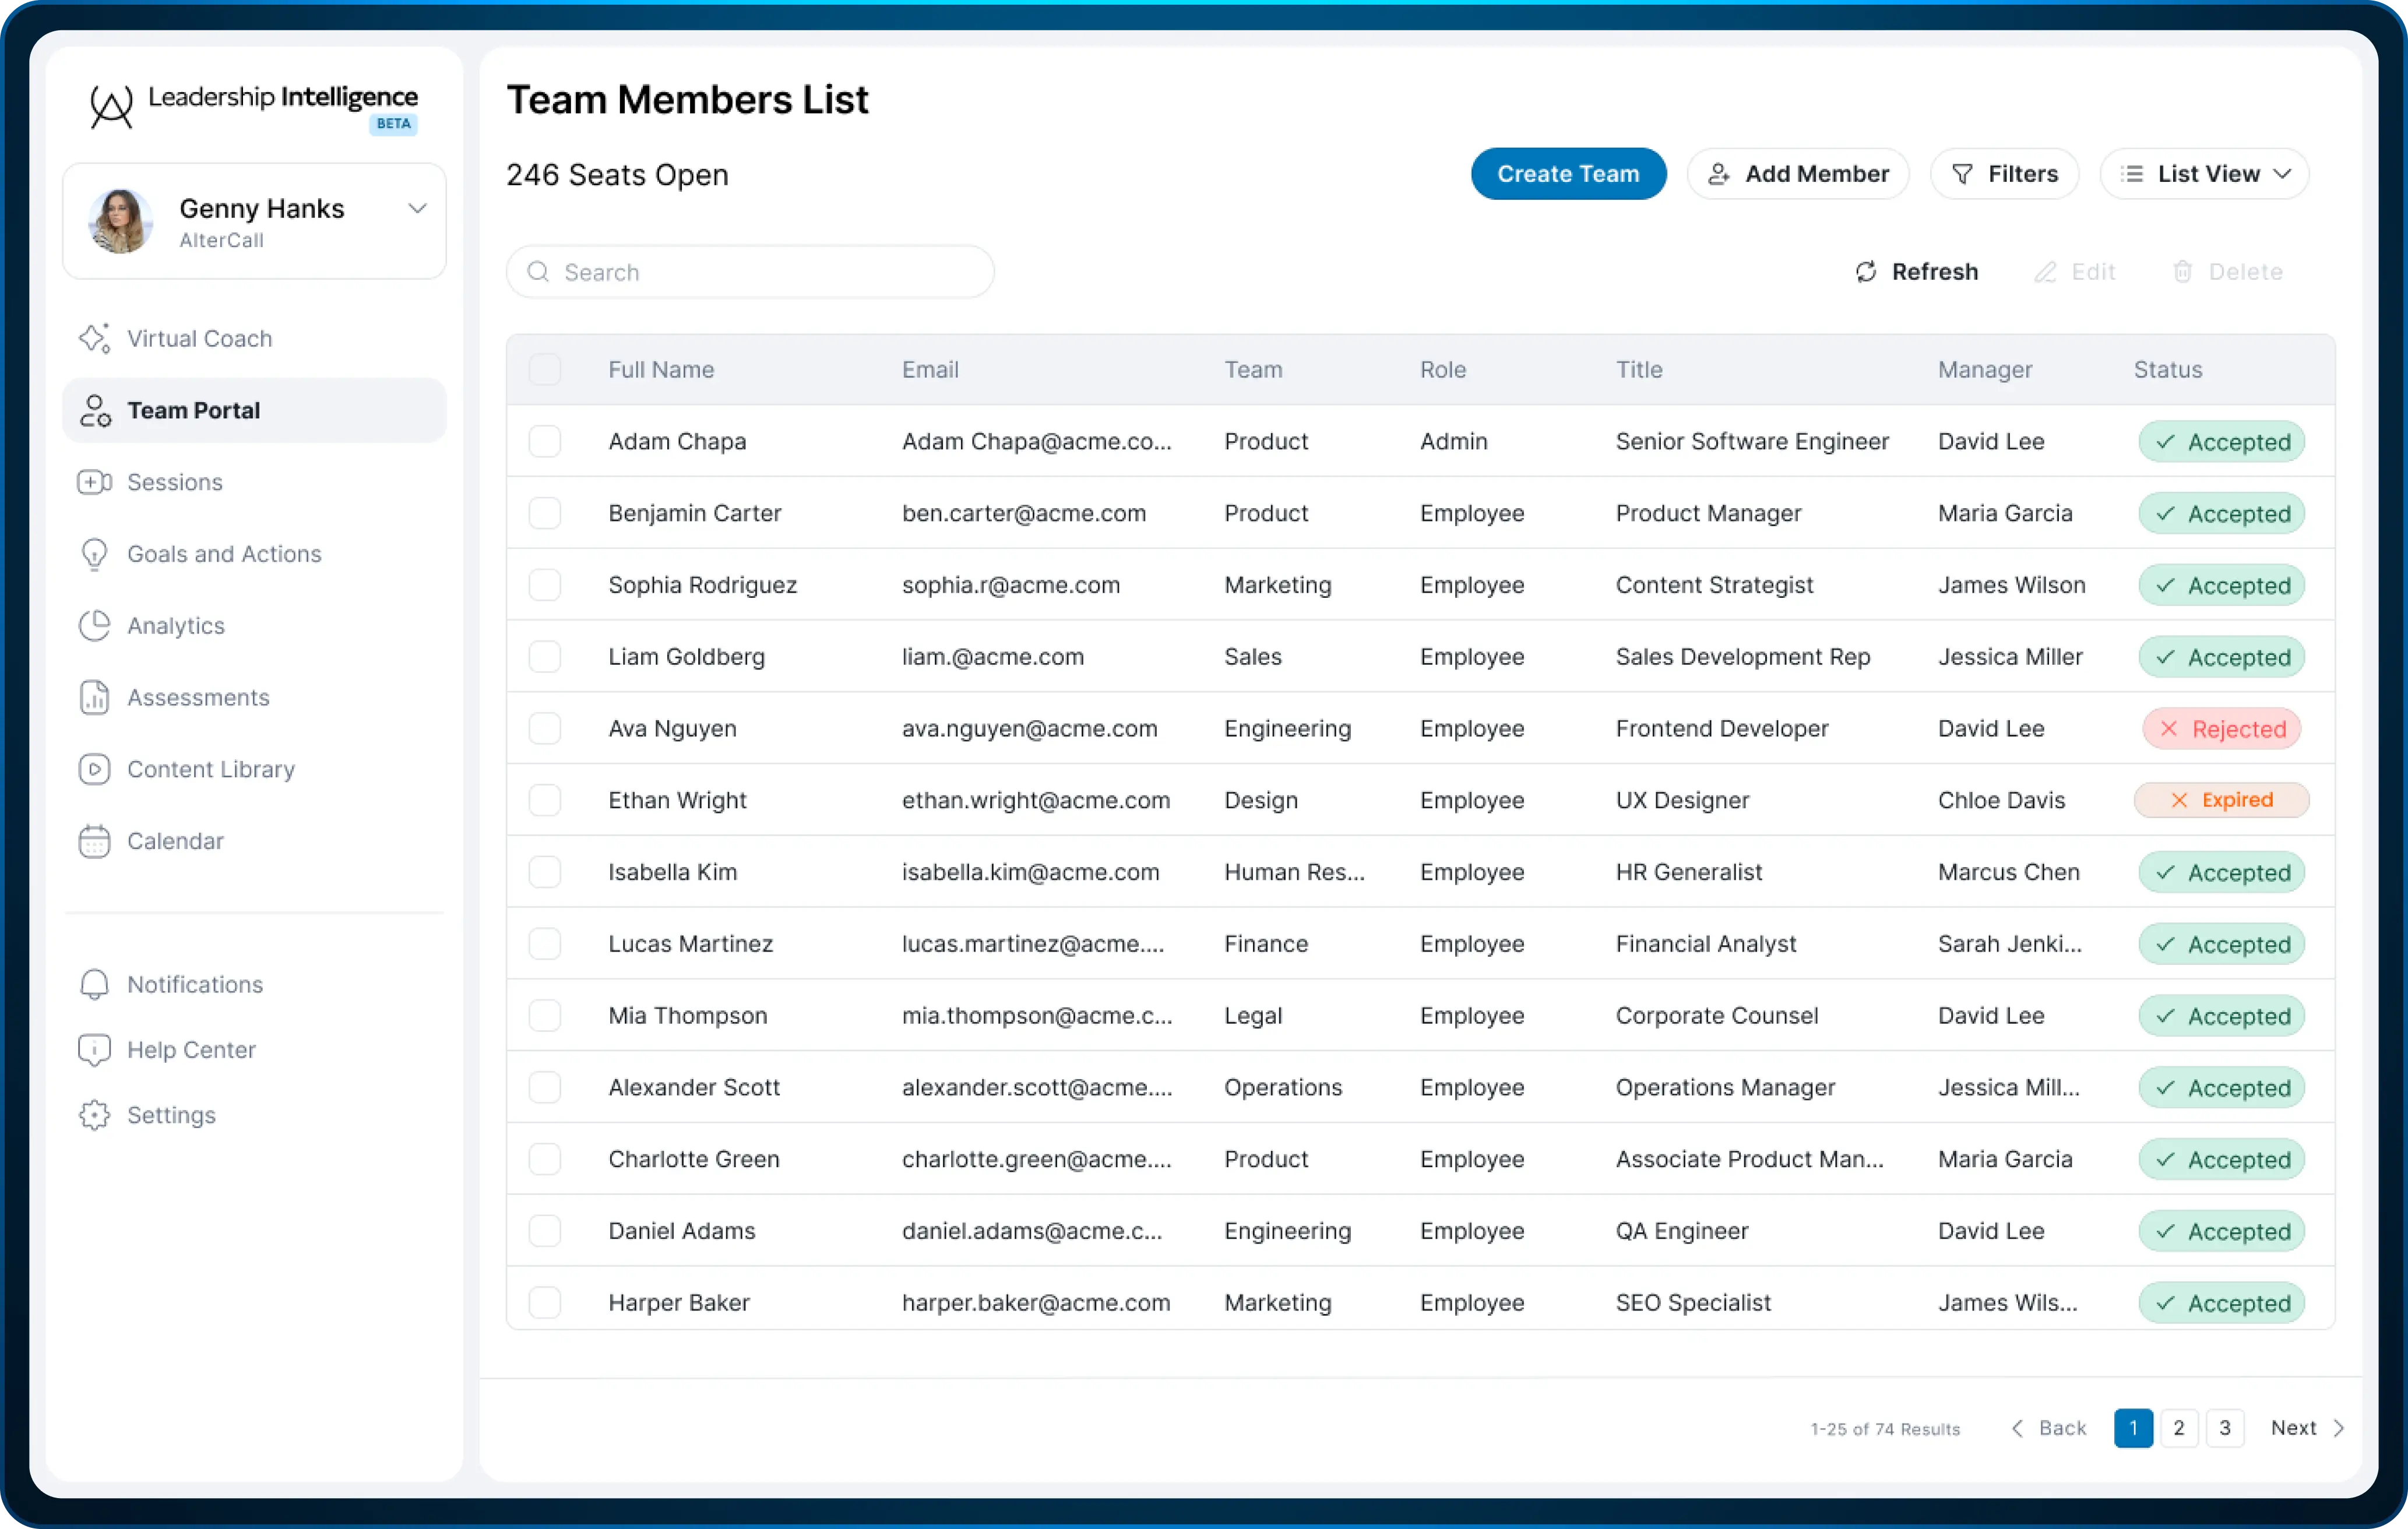Open the List View dropdown
Screen dimensions: 2408x1529
(x=2204, y=174)
